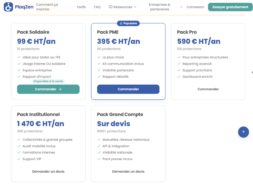The image size is (253, 184).
Task: Click the scroll-to-top arrow button
Action: coord(244,132)
